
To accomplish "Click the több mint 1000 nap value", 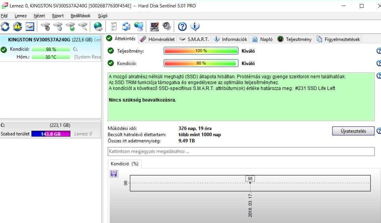I will (200, 135).
